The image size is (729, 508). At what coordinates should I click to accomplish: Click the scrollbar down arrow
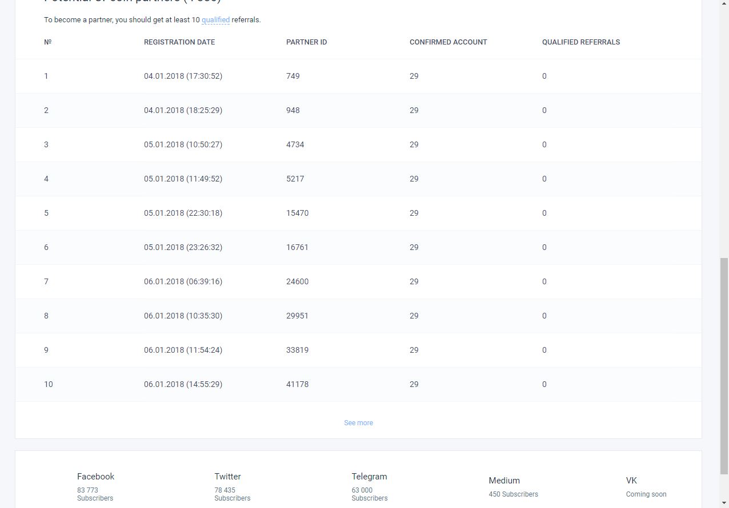tap(724, 503)
